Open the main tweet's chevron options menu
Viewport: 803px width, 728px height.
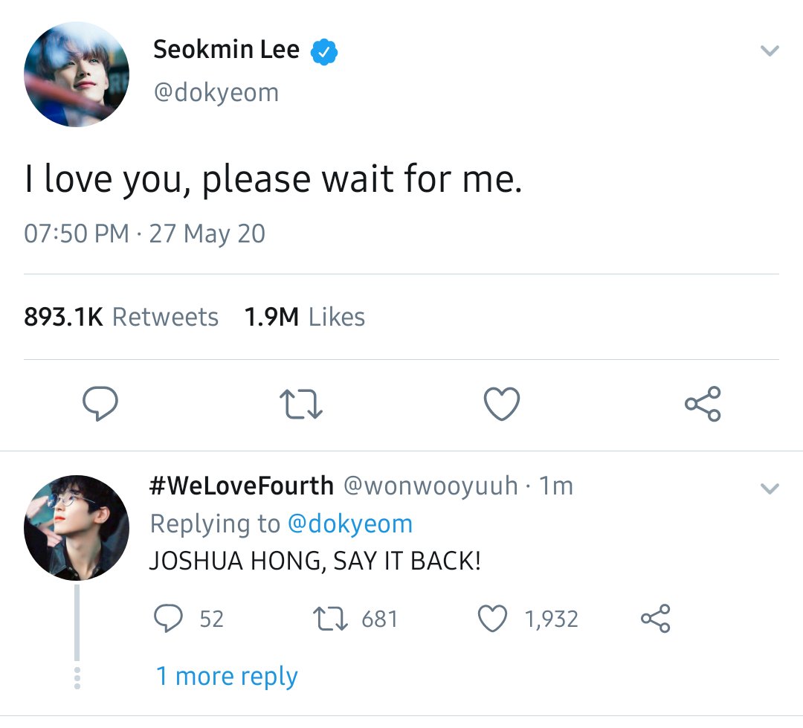pyautogui.click(x=770, y=51)
